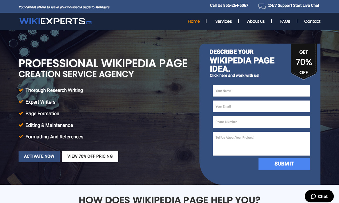Click checkmark beside Thorough Research Writing
The height and width of the screenshot is (203, 339).
[x=21, y=90]
